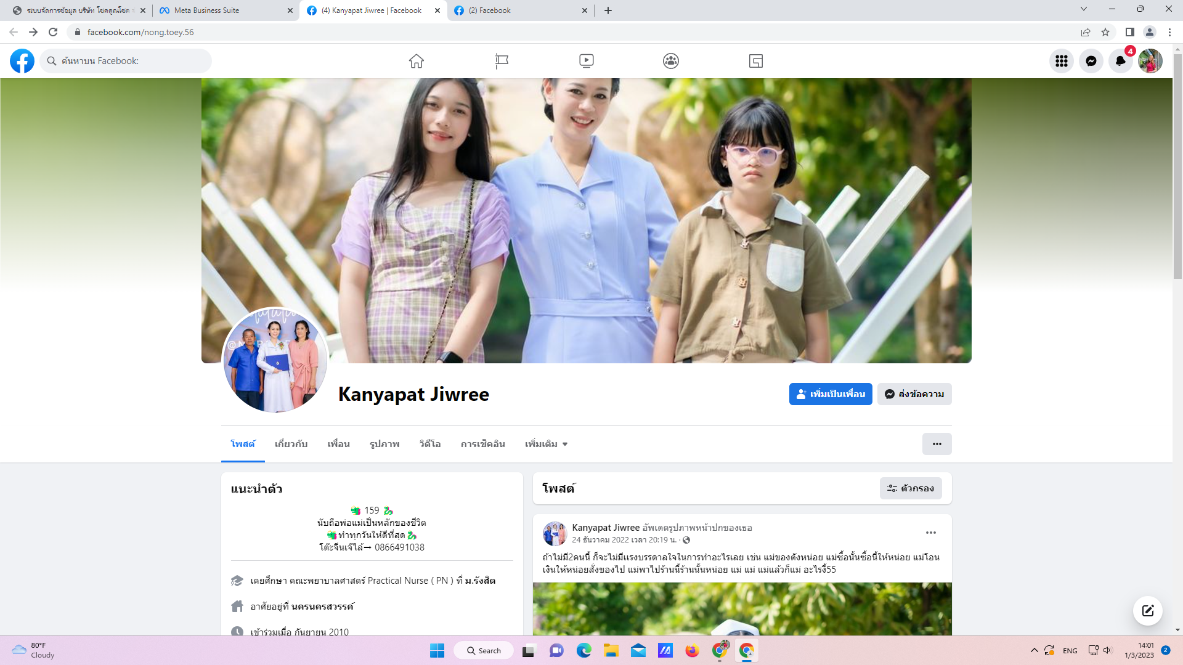
Task: Open Facebook Watch video icon
Action: click(586, 61)
